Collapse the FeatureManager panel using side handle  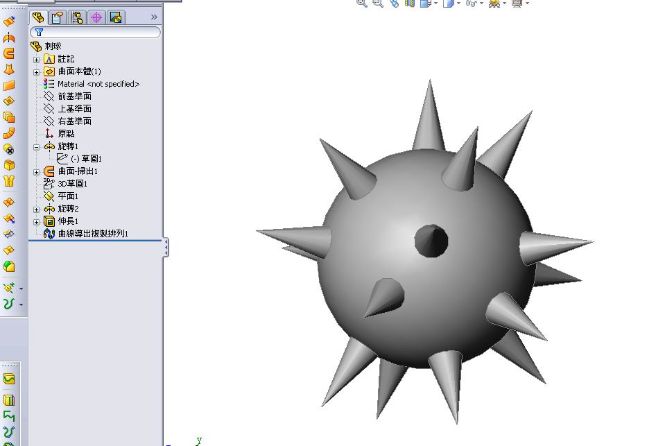tap(166, 248)
